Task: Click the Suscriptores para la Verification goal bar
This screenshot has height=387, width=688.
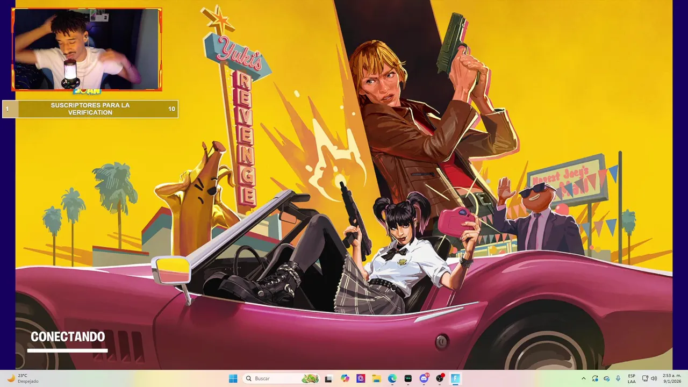Action: 90,109
